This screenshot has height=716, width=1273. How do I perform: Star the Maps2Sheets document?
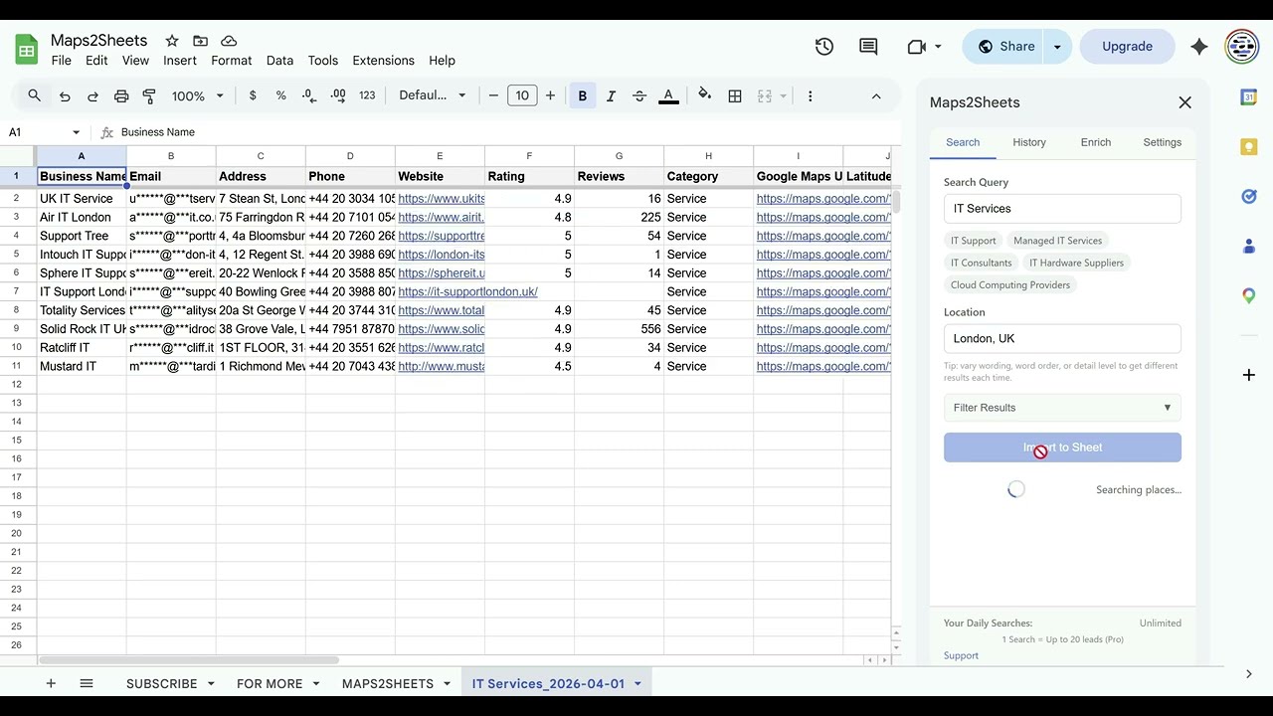pos(172,41)
